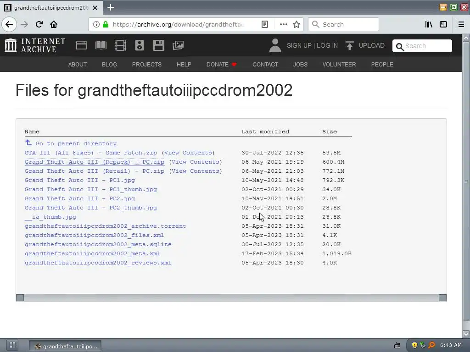Click the Upload arrow icon
The image size is (470, 352).
coord(349,45)
